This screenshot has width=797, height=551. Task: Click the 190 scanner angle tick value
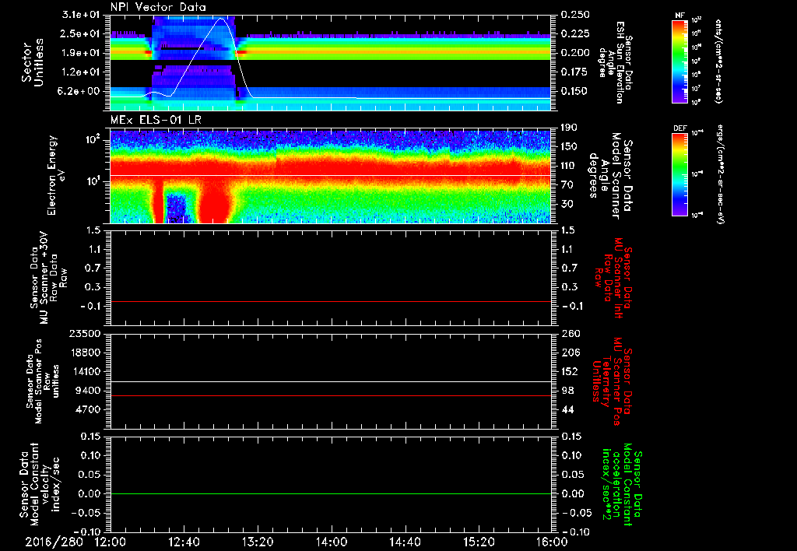click(x=570, y=128)
